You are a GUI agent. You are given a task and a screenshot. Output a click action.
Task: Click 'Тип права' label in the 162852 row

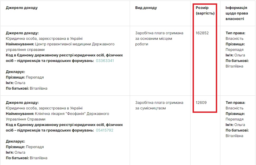pos(235,33)
